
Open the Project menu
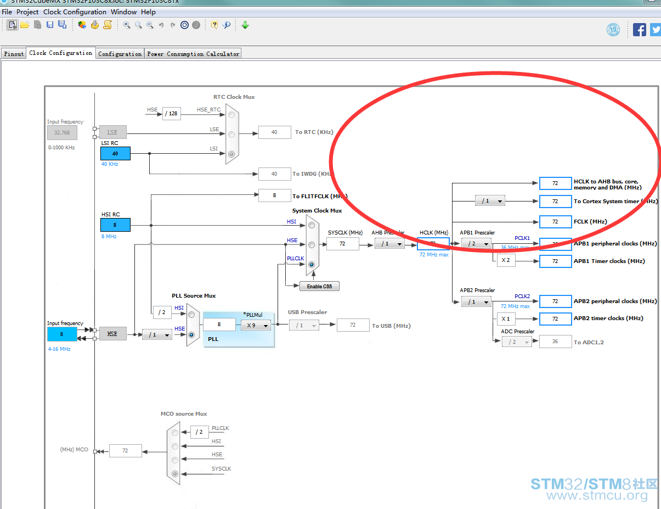click(x=27, y=12)
